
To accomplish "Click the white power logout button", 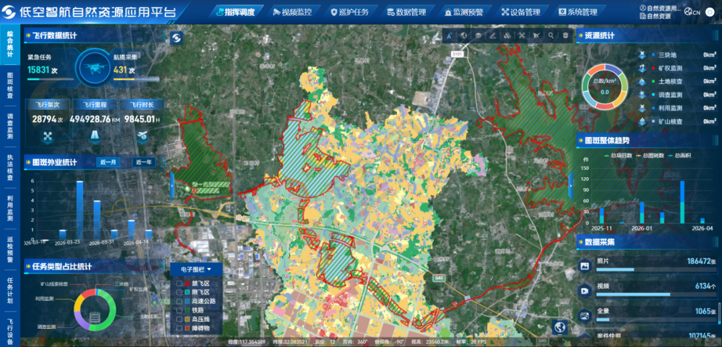I will [x=710, y=12].
